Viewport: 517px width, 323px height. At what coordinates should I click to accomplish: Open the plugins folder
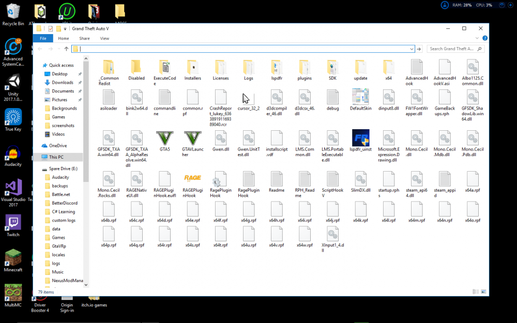coord(305,67)
